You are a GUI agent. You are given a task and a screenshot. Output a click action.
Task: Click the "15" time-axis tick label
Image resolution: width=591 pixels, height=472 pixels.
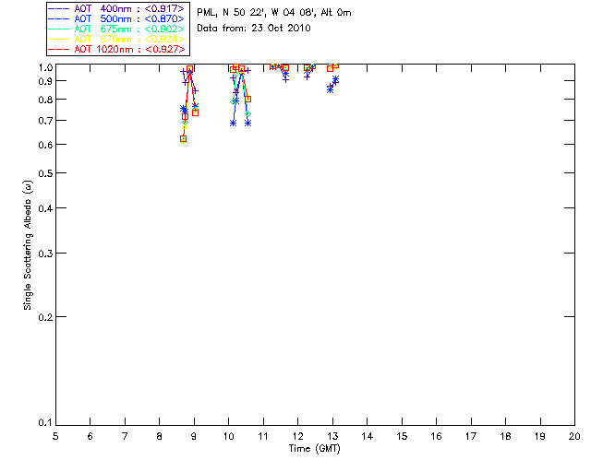click(x=402, y=436)
